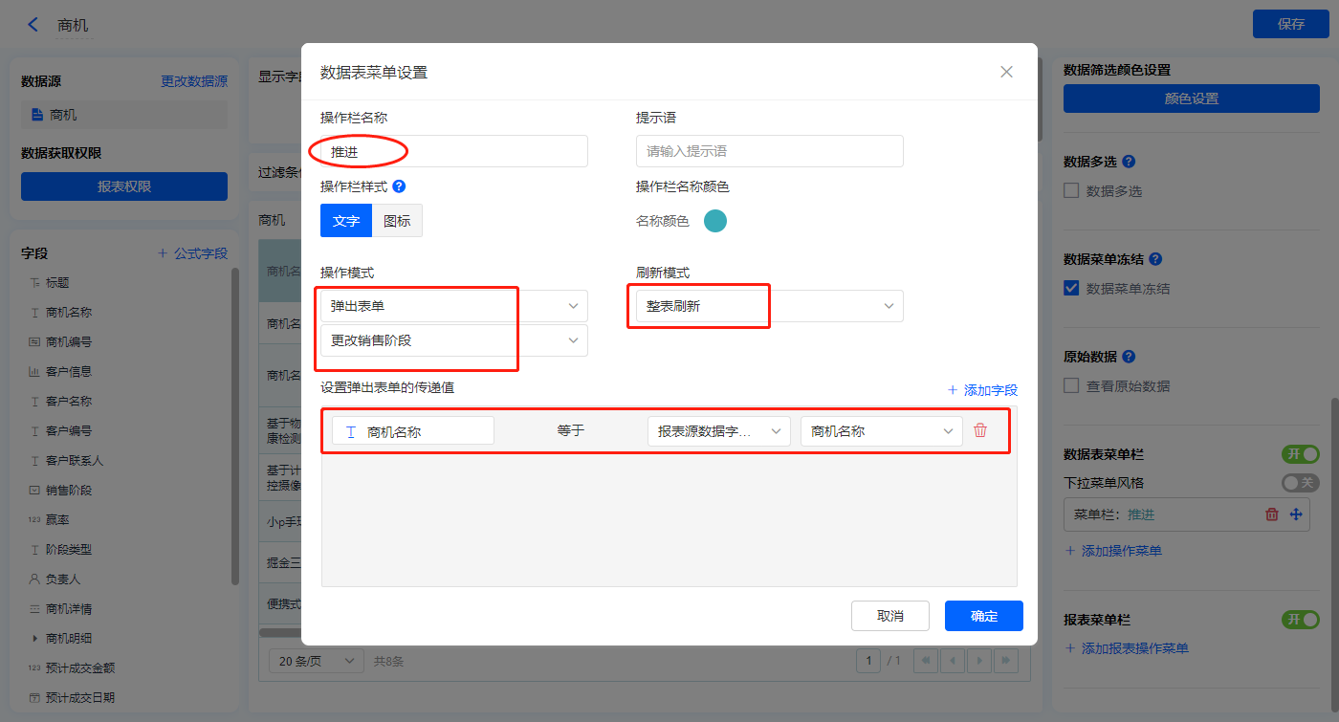
Task: Click the 添加字段 link
Action: (982, 390)
